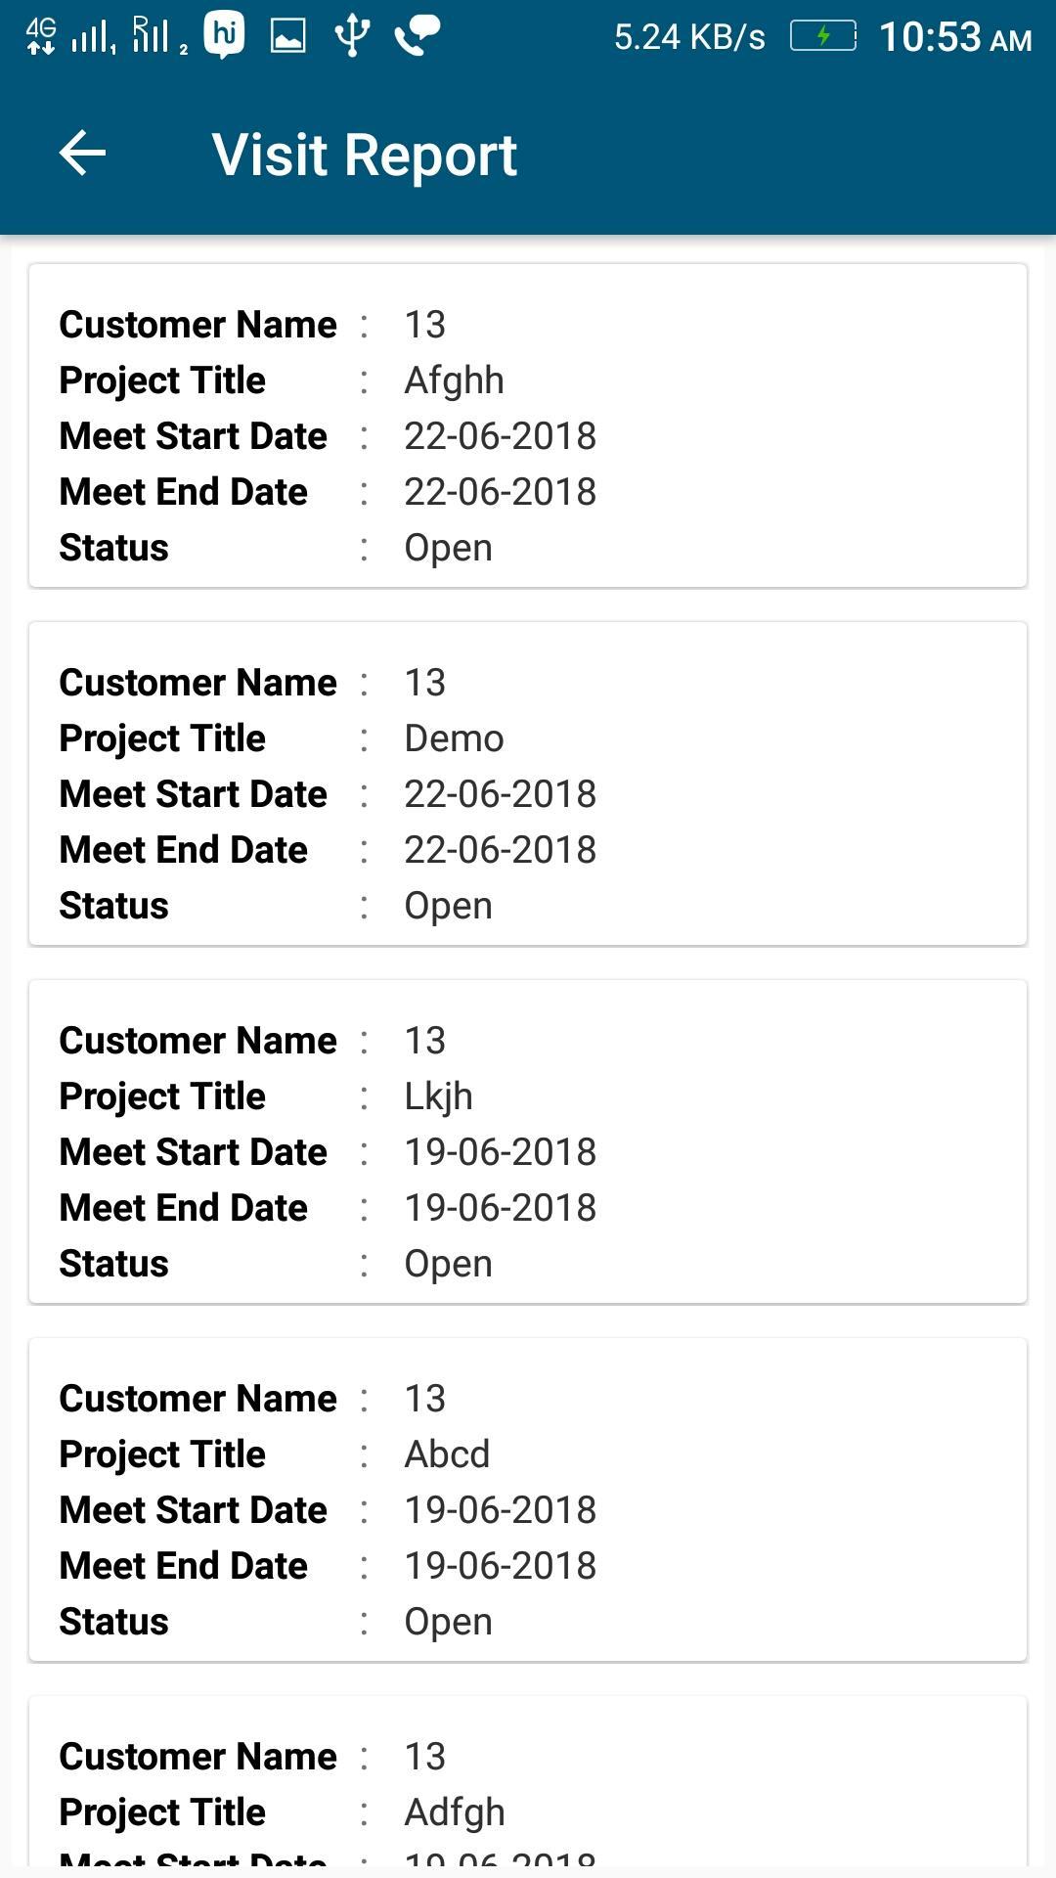The height and width of the screenshot is (1878, 1056).
Task: Open the Afghh project visit card
Action: pyautogui.click(x=528, y=425)
